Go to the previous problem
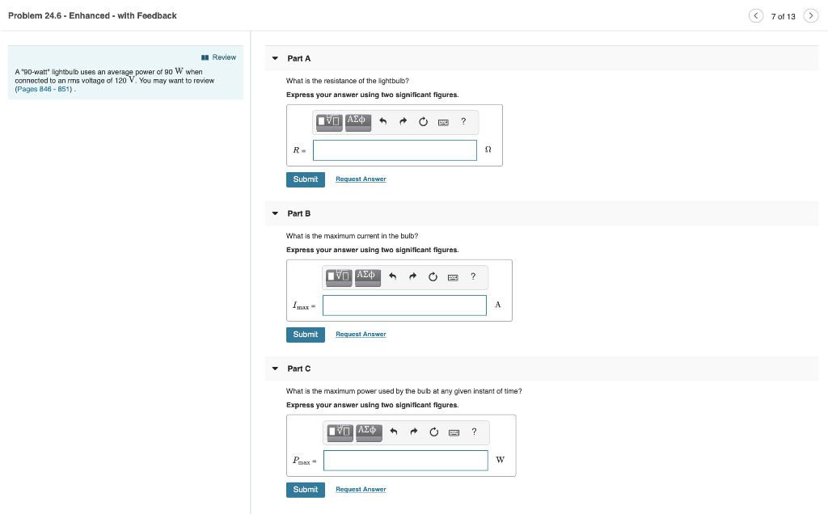The image size is (828, 514). pos(756,16)
